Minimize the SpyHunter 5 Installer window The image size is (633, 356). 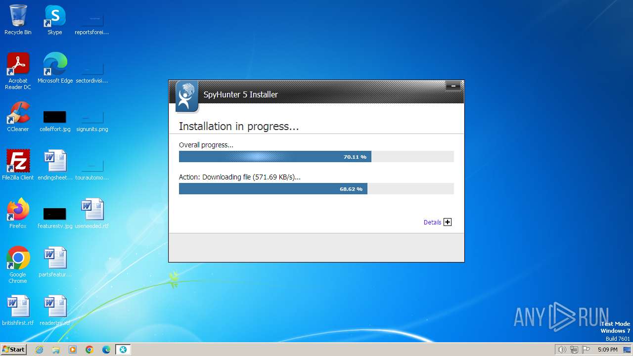click(453, 86)
